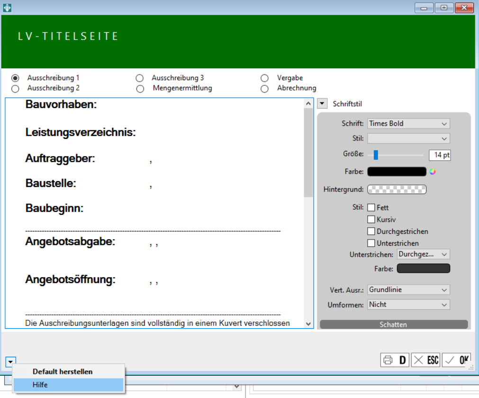479x398 pixels.
Task: Click the Baustelle: line in the editor
Action: pyautogui.click(x=51, y=183)
